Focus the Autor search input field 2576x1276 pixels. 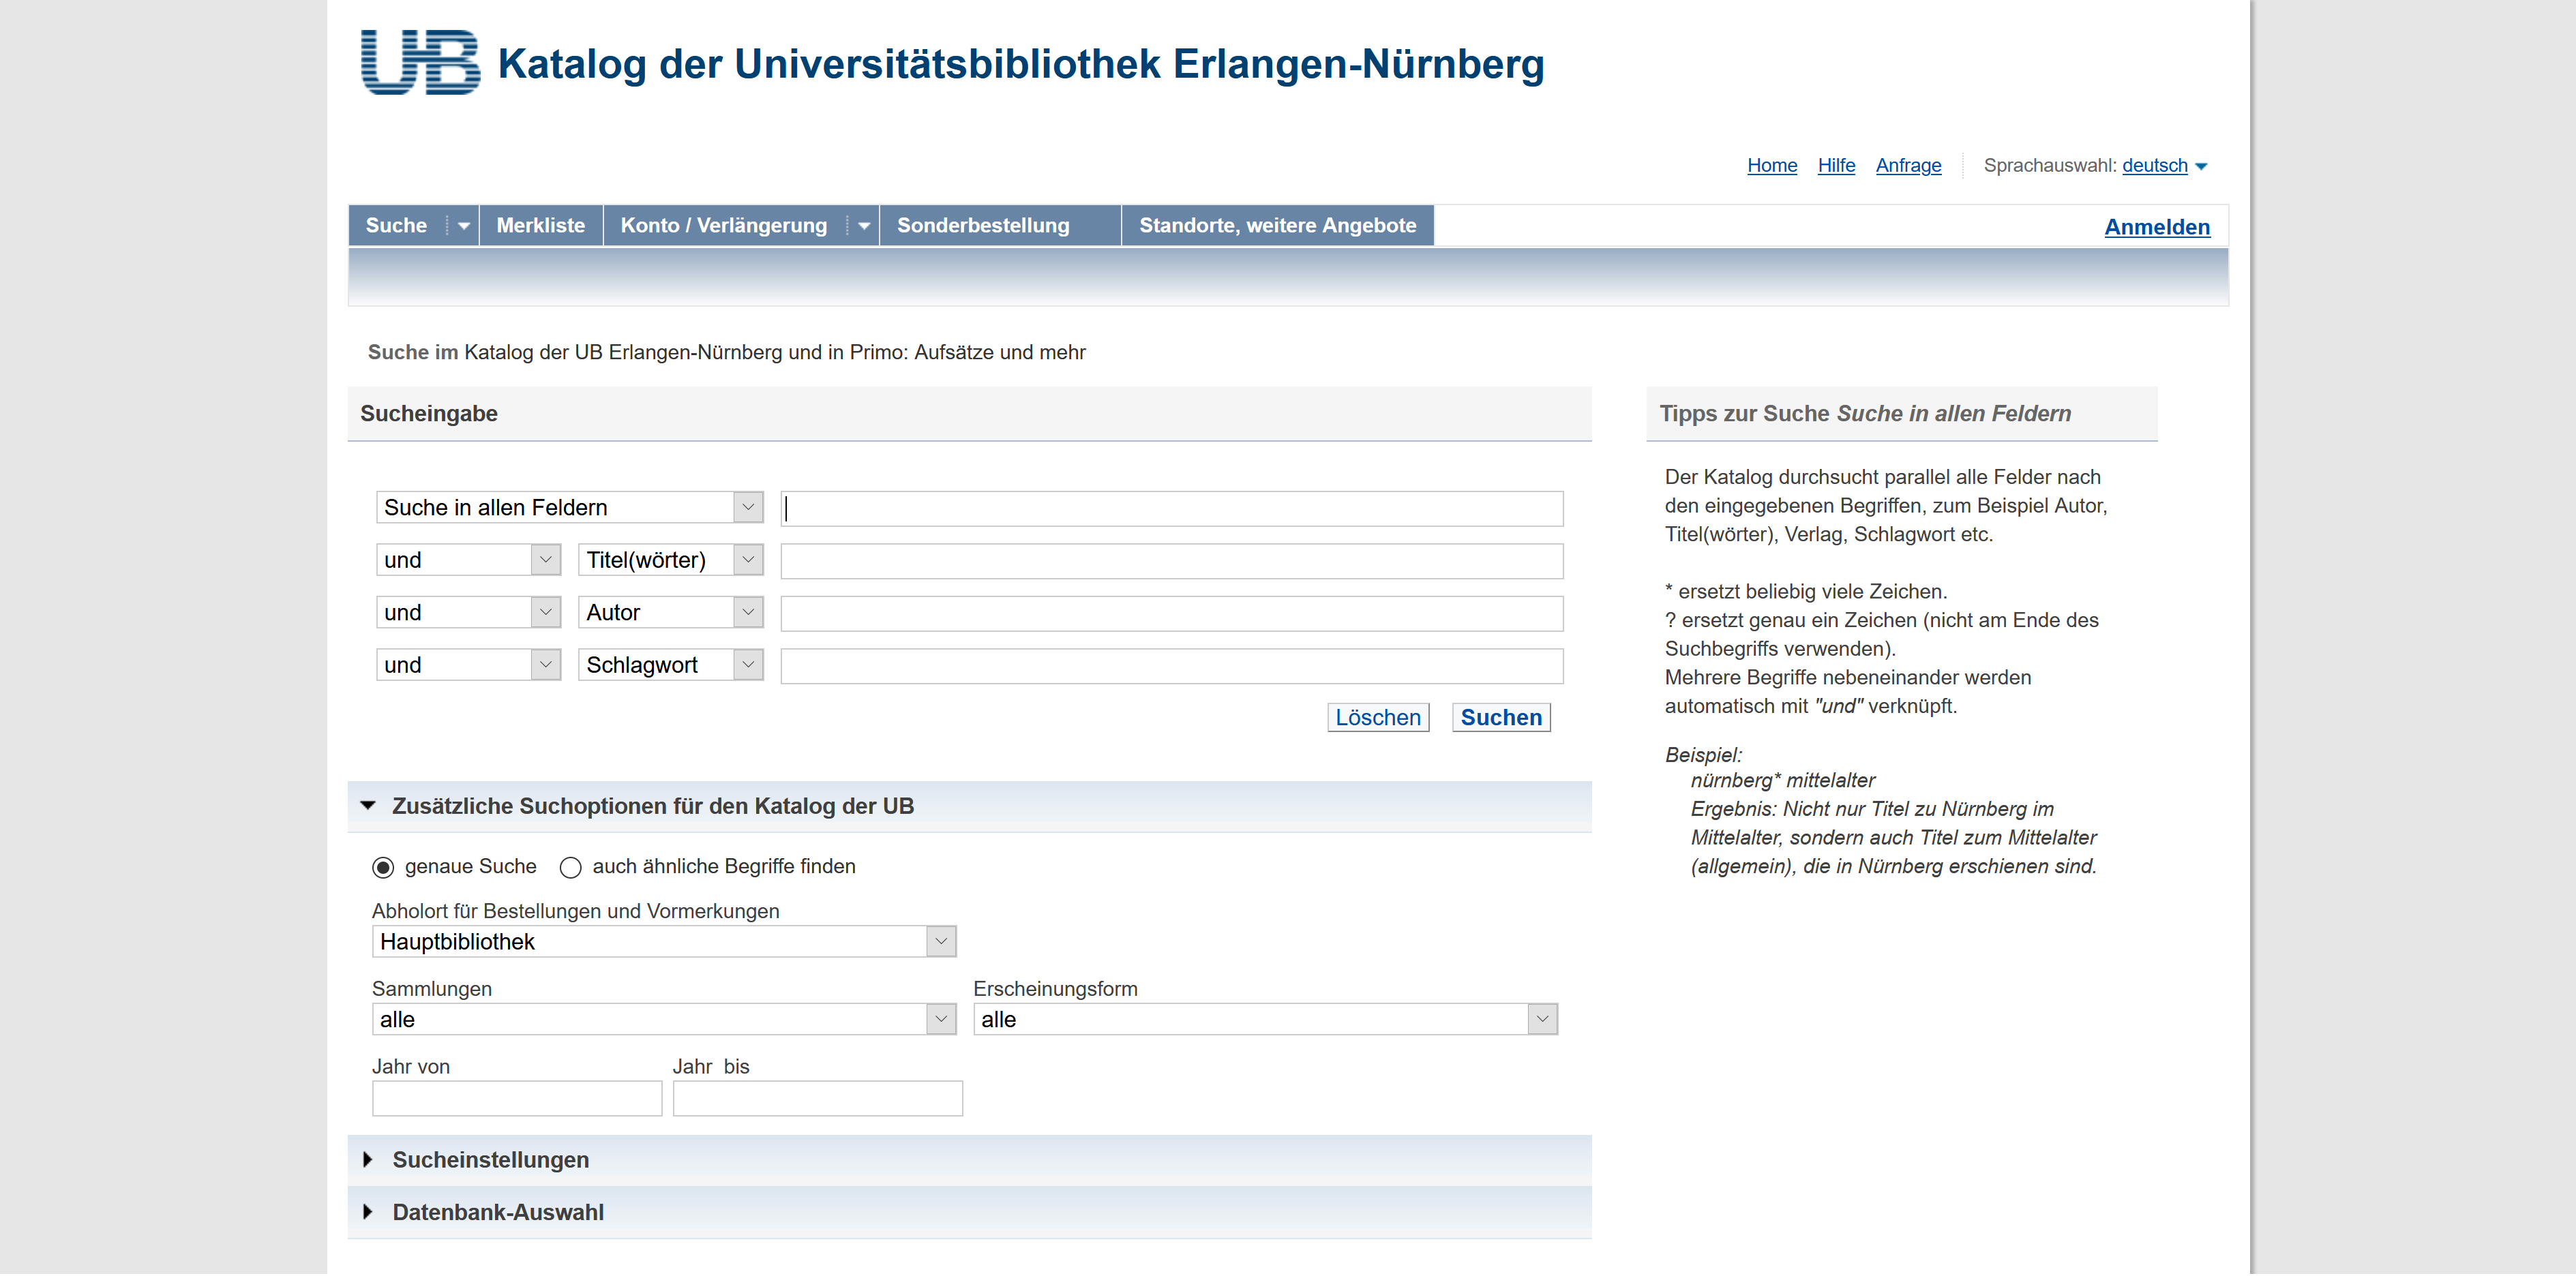[x=1171, y=614]
